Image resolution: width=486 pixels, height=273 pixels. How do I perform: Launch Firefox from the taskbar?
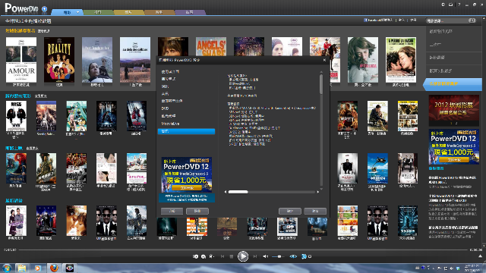[x=54, y=268]
